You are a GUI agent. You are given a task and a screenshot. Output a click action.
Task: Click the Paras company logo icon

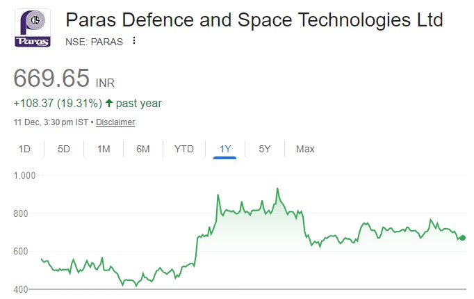[x=33, y=29]
